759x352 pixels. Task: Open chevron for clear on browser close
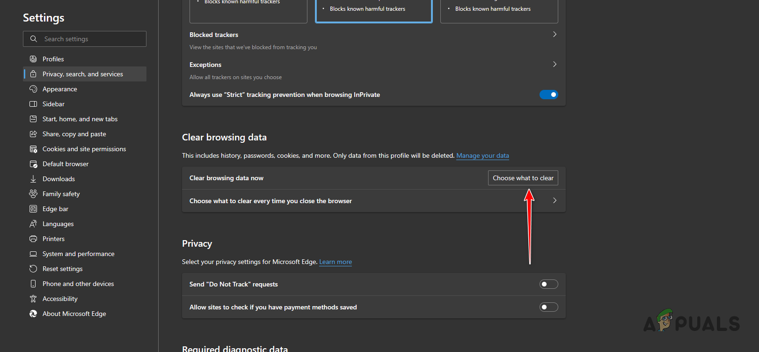point(555,200)
